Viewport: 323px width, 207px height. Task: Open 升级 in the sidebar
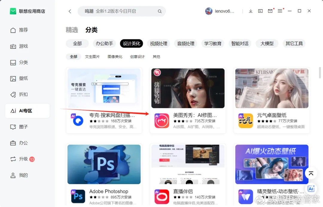pos(28,159)
